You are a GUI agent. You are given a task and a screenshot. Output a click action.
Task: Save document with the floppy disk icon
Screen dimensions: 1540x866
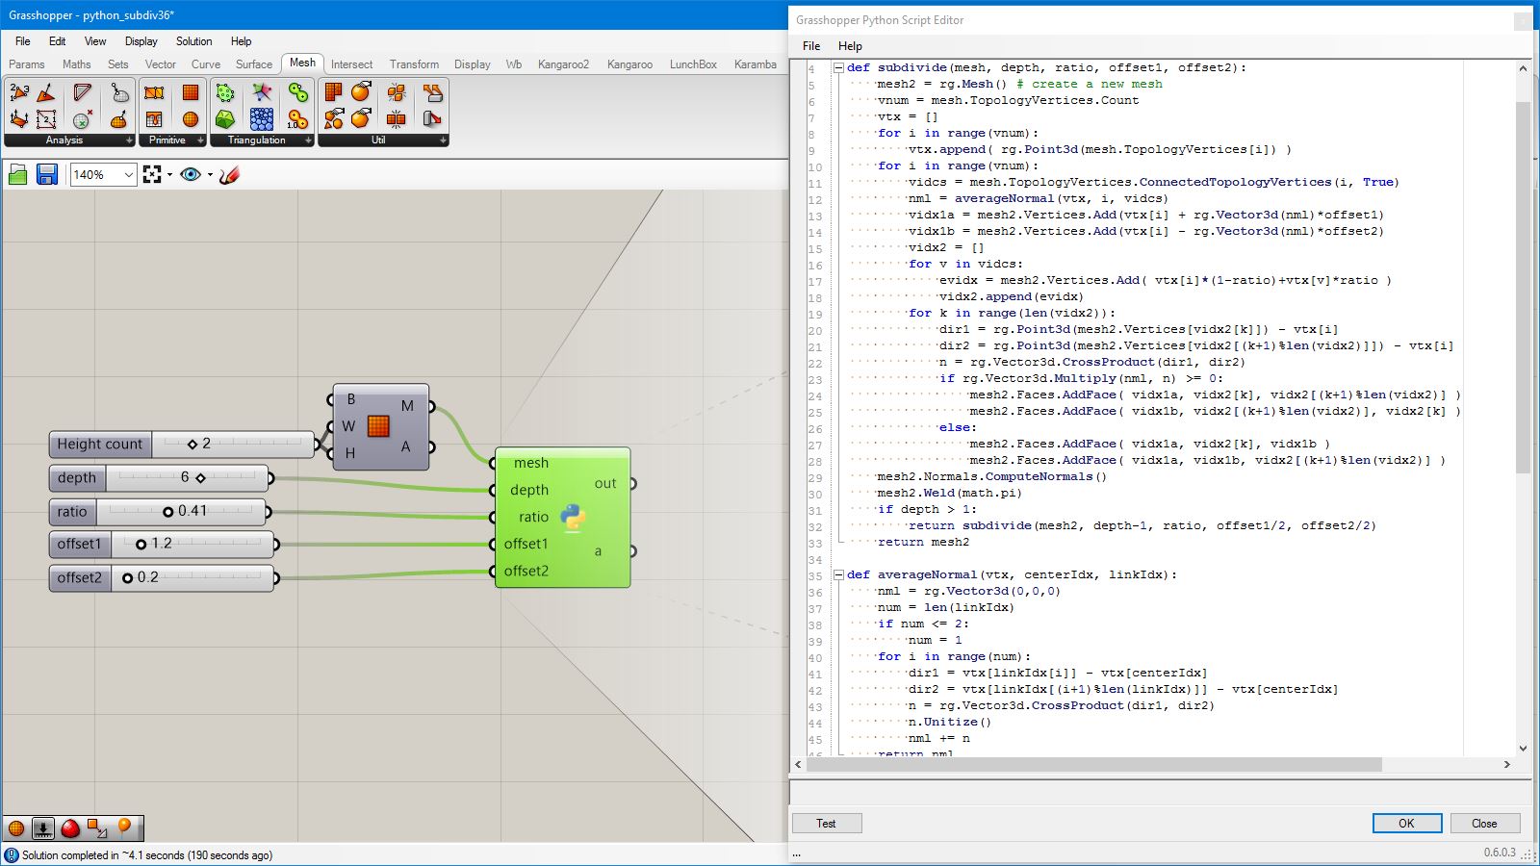[x=46, y=174]
